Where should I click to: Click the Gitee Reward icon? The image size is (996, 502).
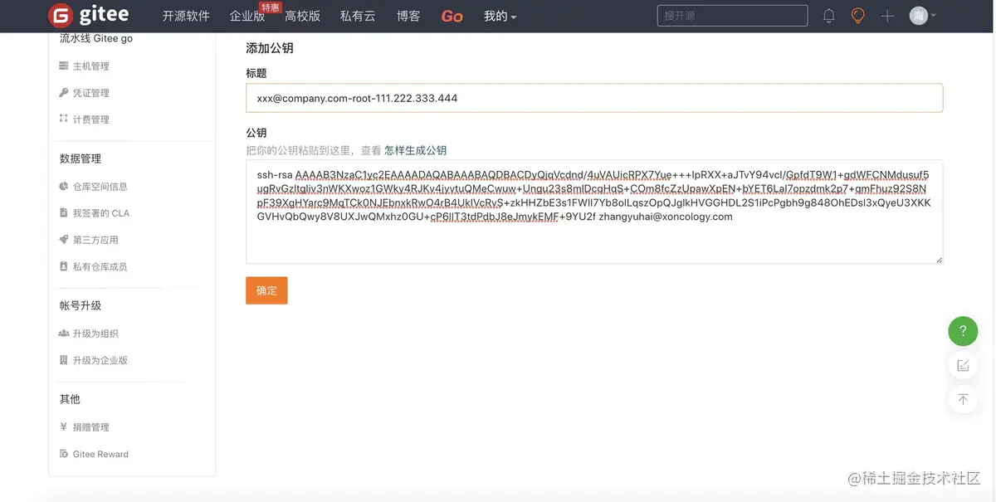tap(64, 453)
